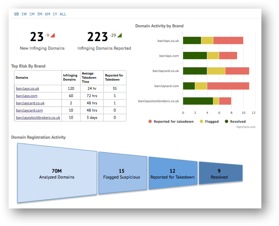This screenshot has height=226, width=279.
Task: Switch to the 1W time range
Action: tap(24, 14)
